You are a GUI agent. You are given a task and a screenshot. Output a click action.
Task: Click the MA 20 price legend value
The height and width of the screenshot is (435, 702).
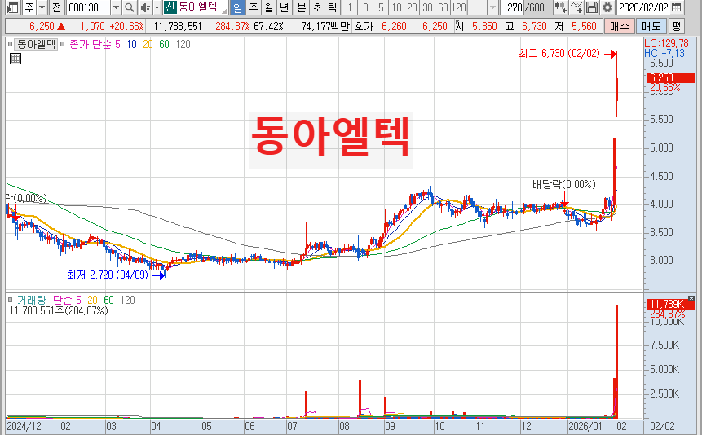(148, 44)
